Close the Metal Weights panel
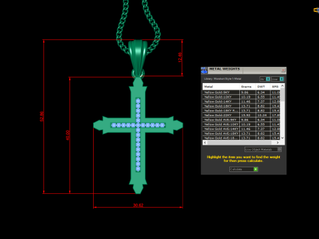Screen dimensions: 319x239 283,70
